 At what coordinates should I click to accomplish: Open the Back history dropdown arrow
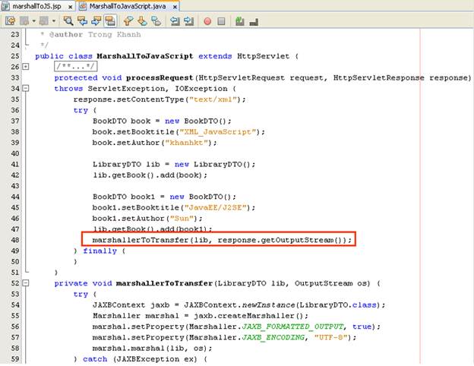33,21
